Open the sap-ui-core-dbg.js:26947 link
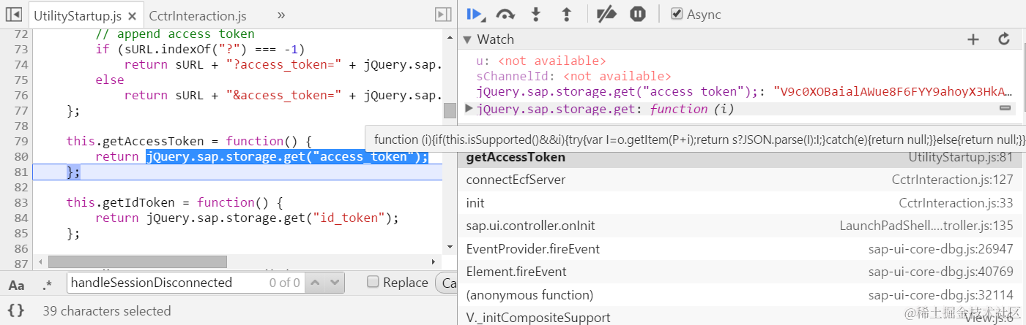Screen dimensions: 1026x325 tap(941, 249)
